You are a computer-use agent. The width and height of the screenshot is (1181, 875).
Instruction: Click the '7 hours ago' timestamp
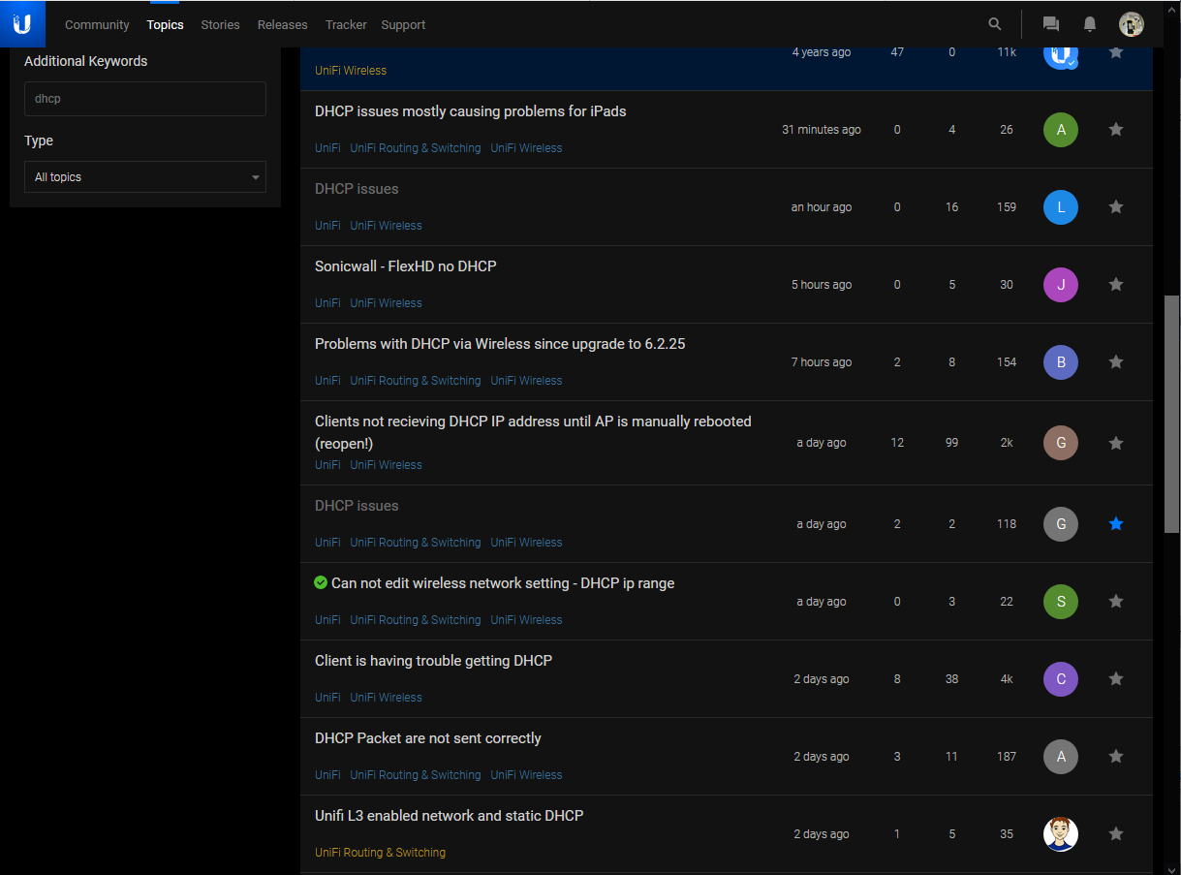(x=822, y=362)
